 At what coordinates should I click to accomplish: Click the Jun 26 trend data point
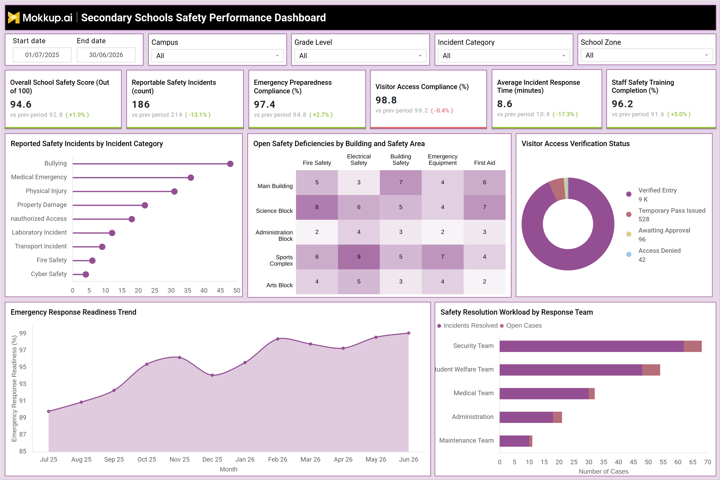click(409, 333)
